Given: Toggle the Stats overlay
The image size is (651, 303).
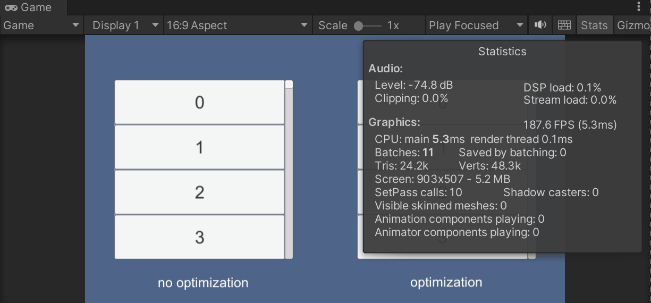Looking at the screenshot, I should click(x=594, y=25).
